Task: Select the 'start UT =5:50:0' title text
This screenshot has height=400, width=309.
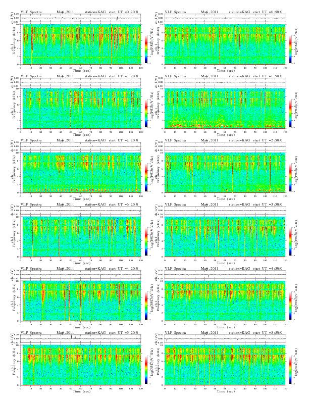Action: pyautogui.click(x=268, y=333)
